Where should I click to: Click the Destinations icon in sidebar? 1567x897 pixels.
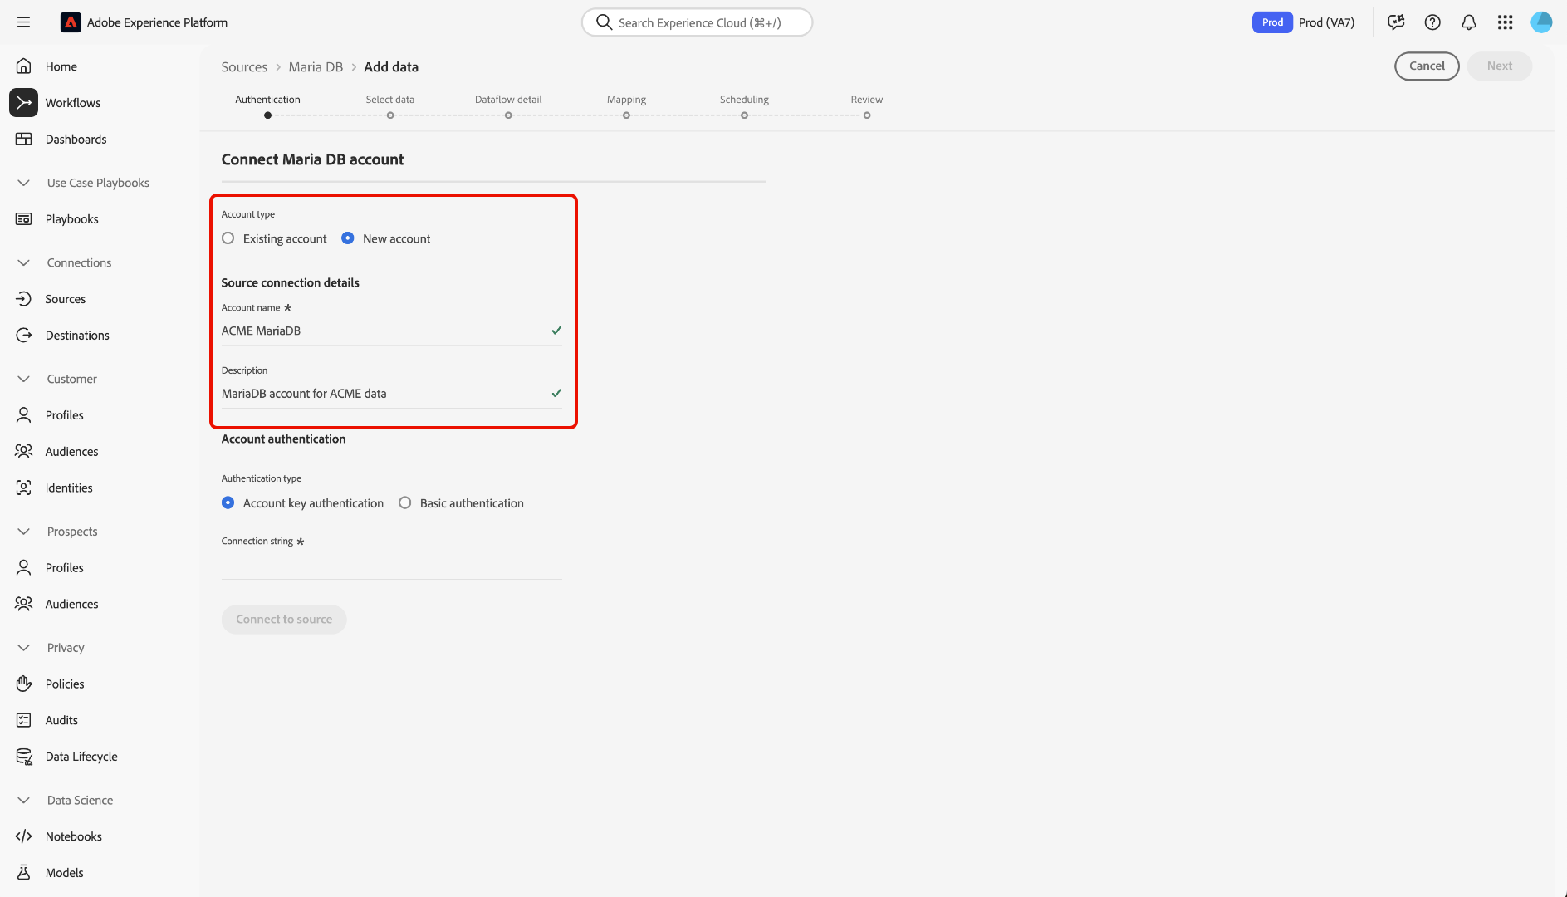click(24, 336)
